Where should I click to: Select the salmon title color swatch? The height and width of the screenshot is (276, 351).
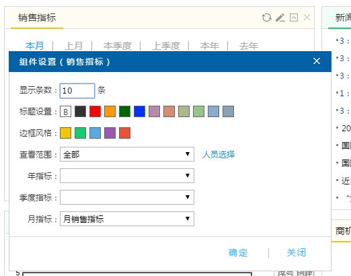tap(169, 112)
